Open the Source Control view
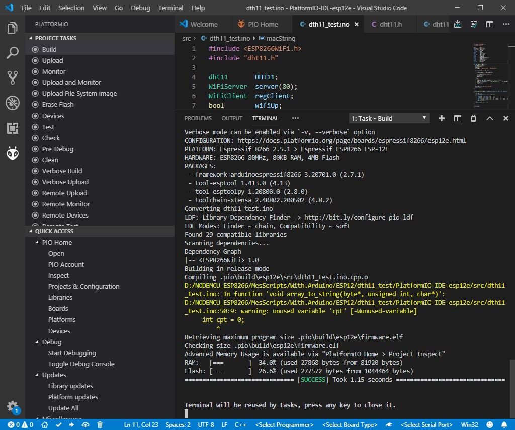 tap(13, 77)
